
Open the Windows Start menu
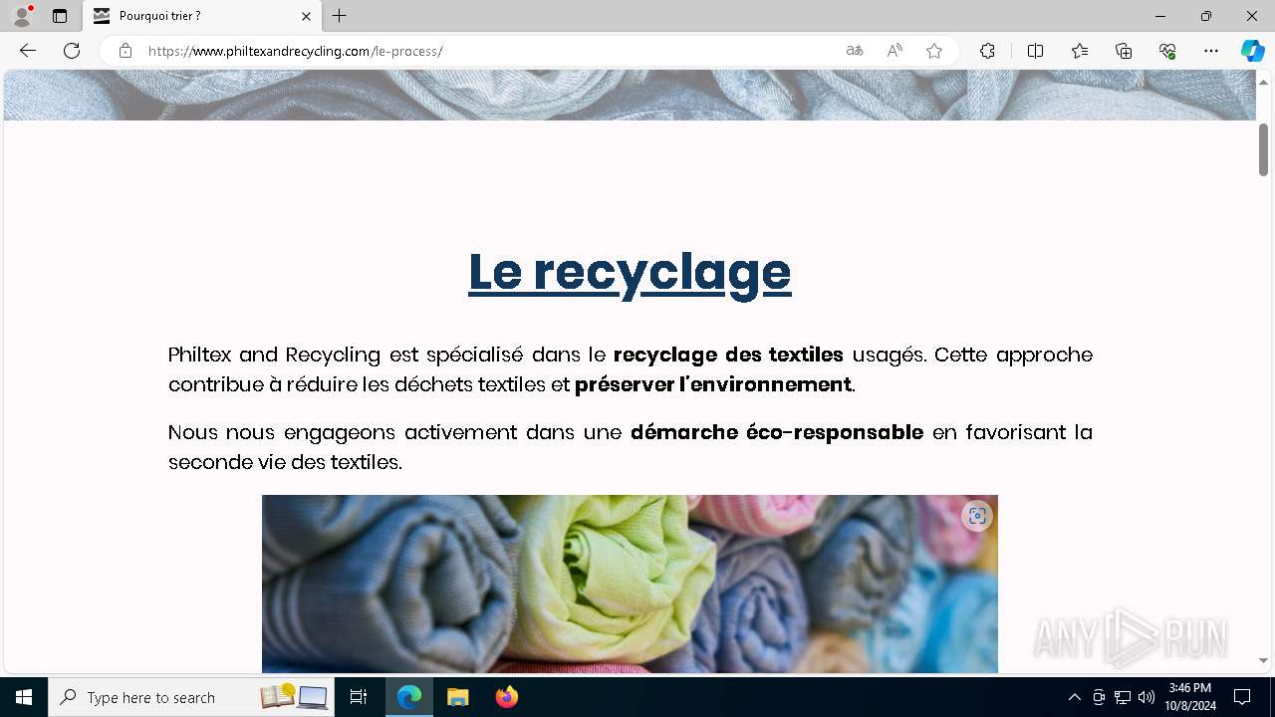[24, 697]
